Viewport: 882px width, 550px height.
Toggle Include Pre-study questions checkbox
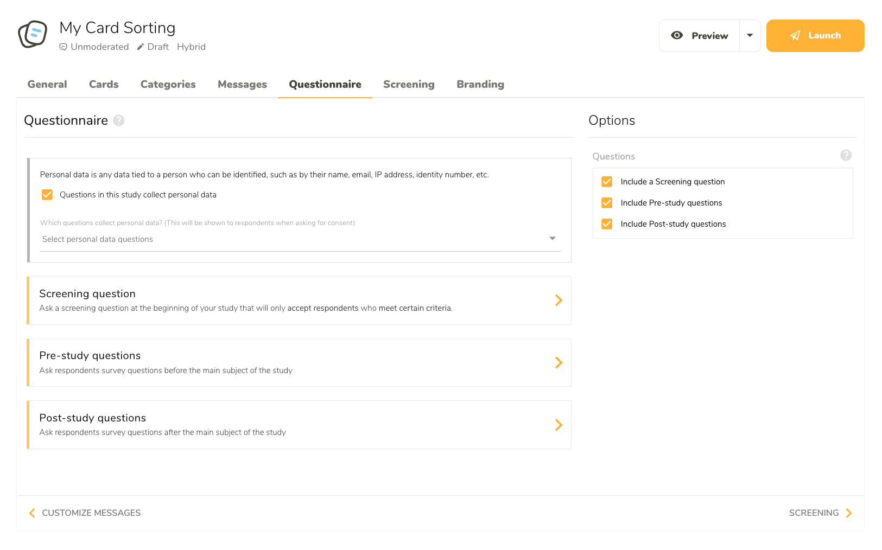click(607, 203)
